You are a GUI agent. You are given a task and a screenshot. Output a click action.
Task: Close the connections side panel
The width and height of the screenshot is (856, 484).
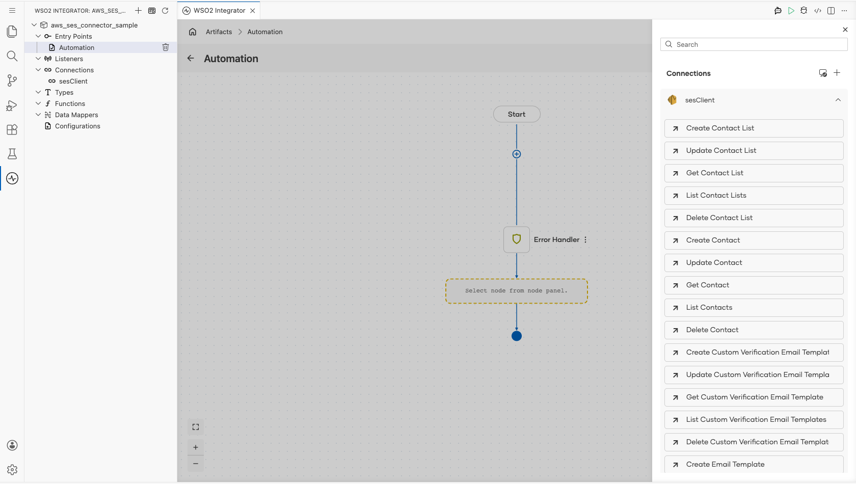[x=845, y=30]
